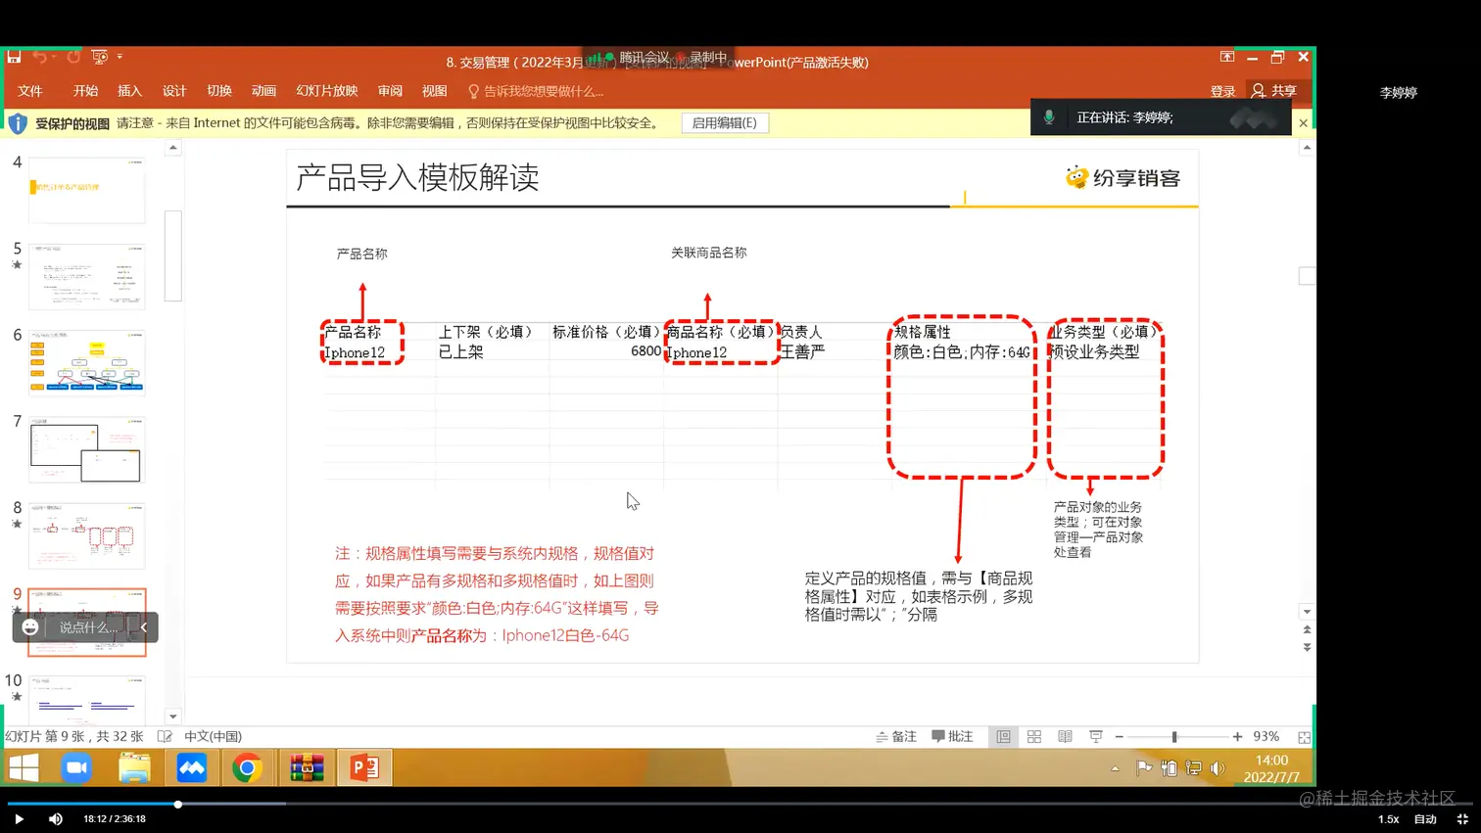
Task: Open the 1.5x playback speed menu
Action: click(1388, 819)
